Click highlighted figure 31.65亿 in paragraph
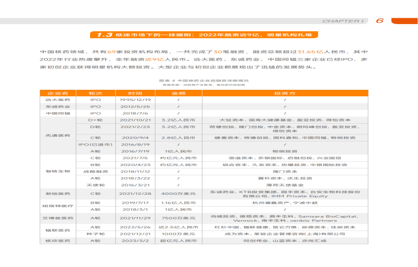 click(x=310, y=52)
